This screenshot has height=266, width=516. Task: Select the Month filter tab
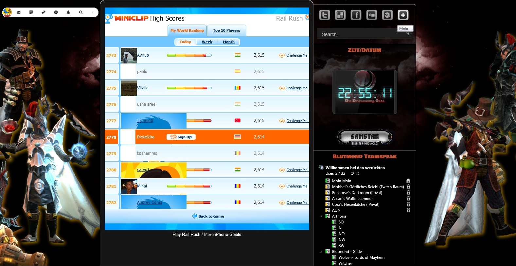pyautogui.click(x=228, y=42)
